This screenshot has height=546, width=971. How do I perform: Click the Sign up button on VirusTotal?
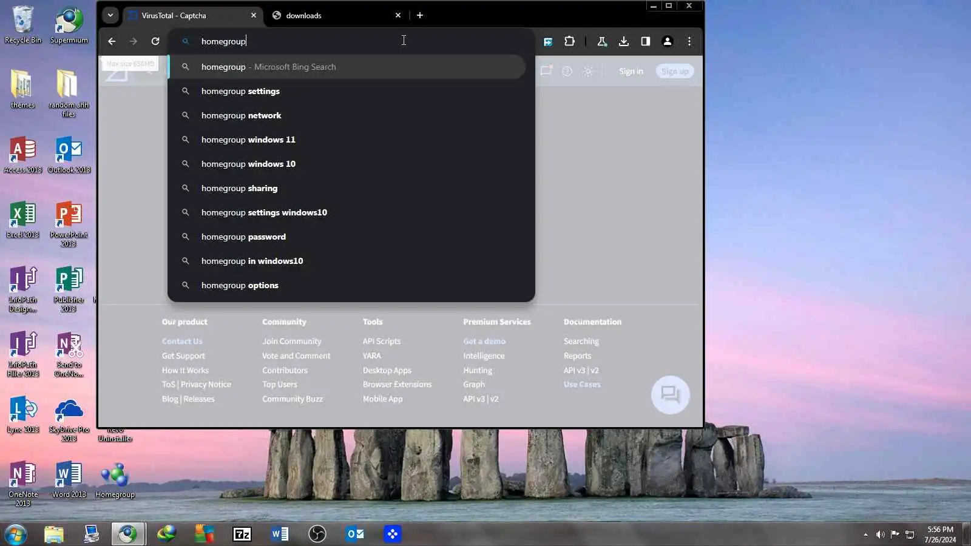click(675, 71)
